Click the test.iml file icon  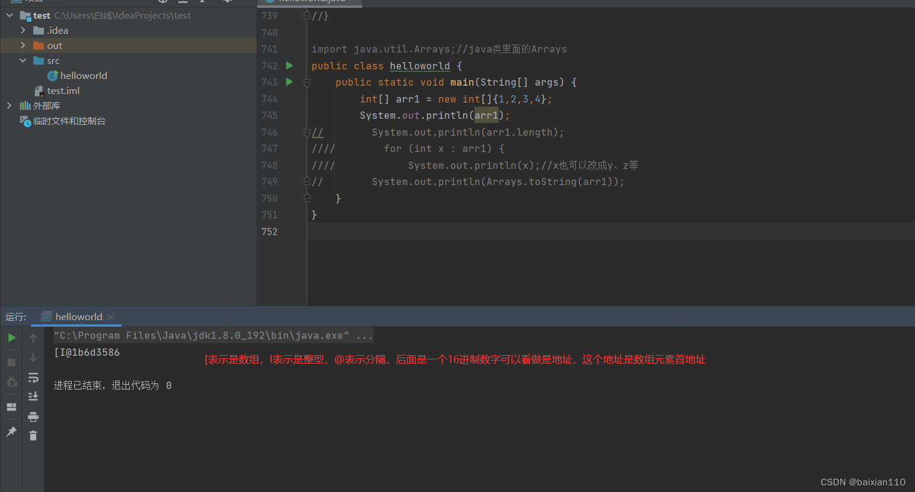39,91
